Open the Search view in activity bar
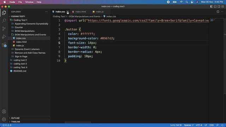The width and height of the screenshot is (226, 127). click(4, 20)
